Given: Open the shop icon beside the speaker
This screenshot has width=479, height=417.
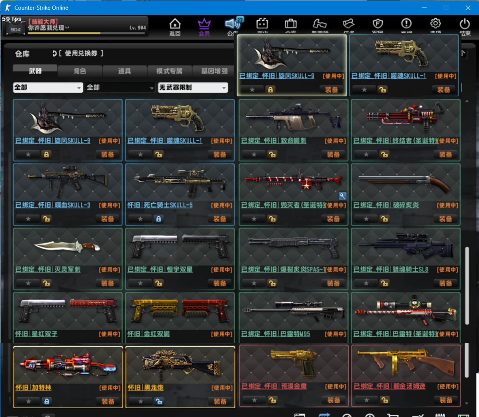Looking at the screenshot, I should click(x=262, y=23).
